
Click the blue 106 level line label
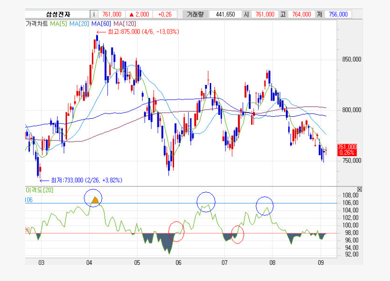click(x=29, y=201)
